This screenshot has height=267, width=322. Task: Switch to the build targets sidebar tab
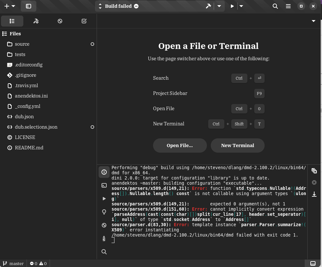coord(36,21)
